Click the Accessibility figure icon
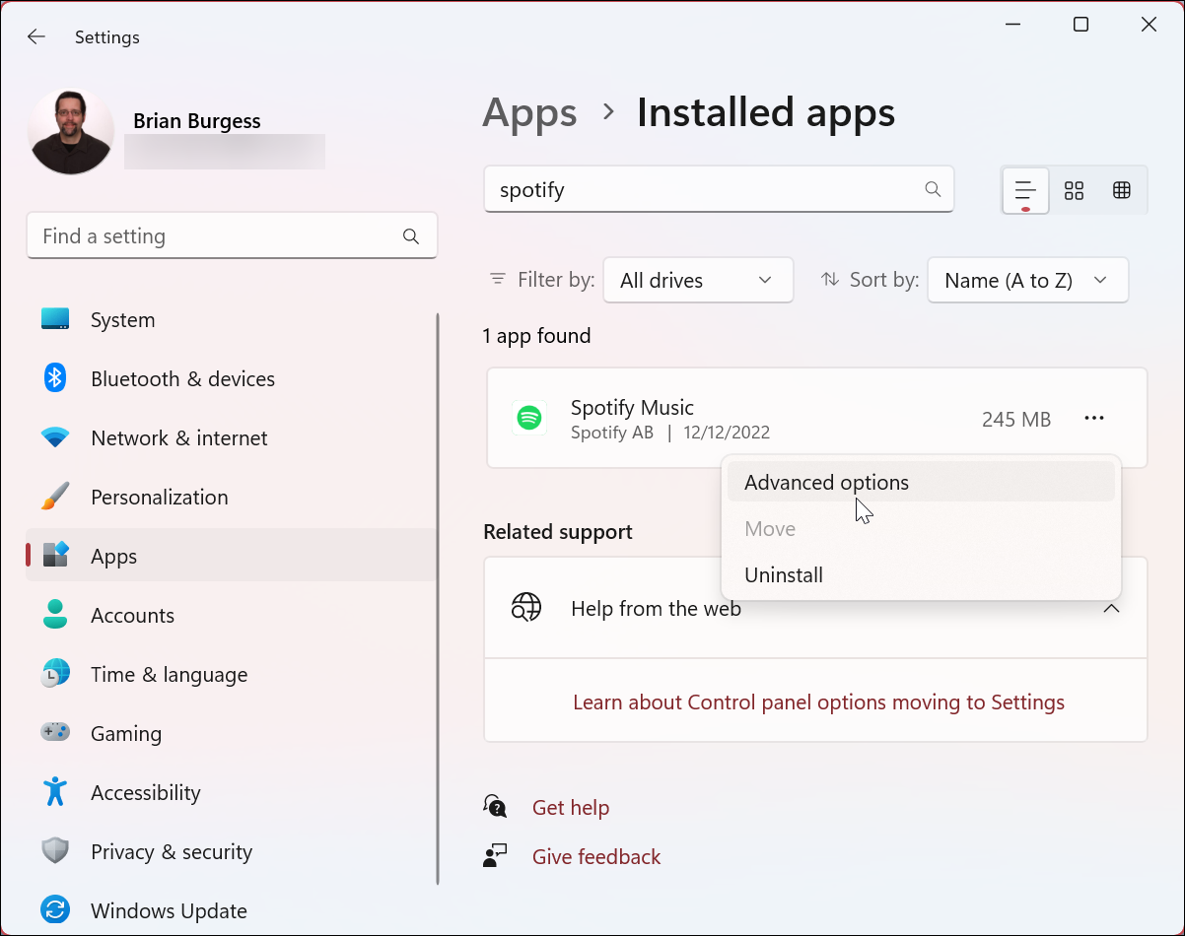The width and height of the screenshot is (1185, 936). coord(55,791)
